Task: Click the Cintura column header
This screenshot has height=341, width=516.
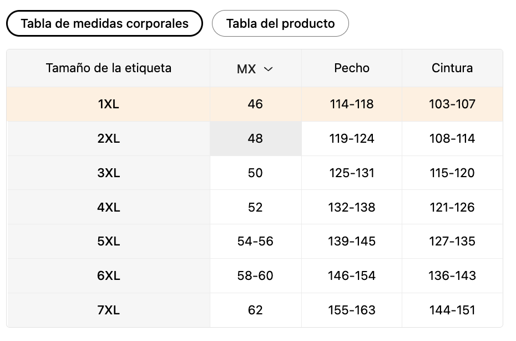Action: pyautogui.click(x=452, y=68)
